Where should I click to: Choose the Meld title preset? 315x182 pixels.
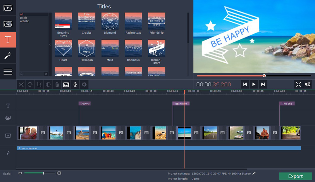110,48
